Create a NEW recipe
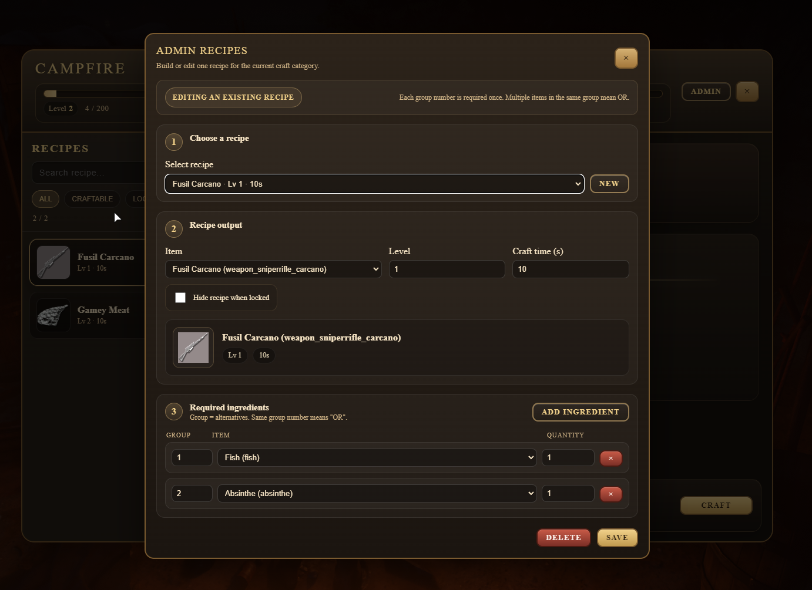This screenshot has height=590, width=812. [x=609, y=184]
